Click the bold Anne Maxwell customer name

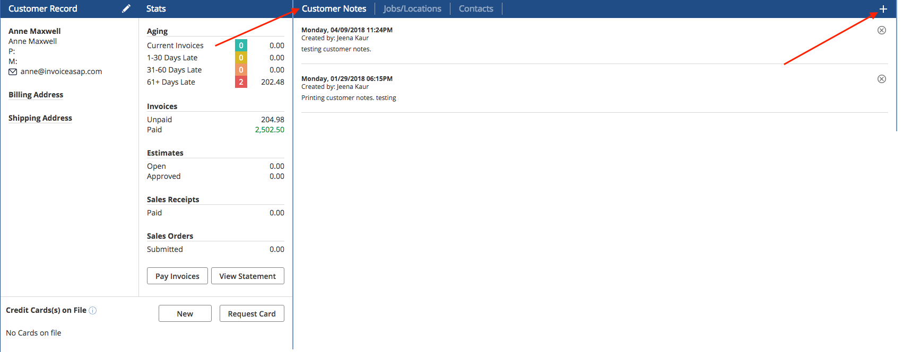coord(34,31)
